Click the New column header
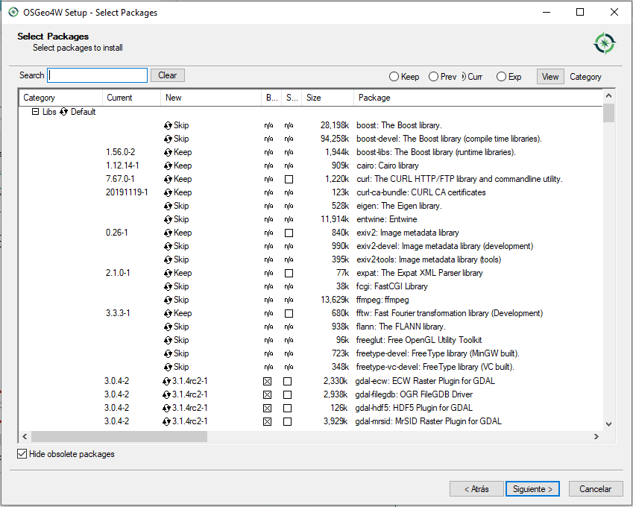 pos(211,98)
